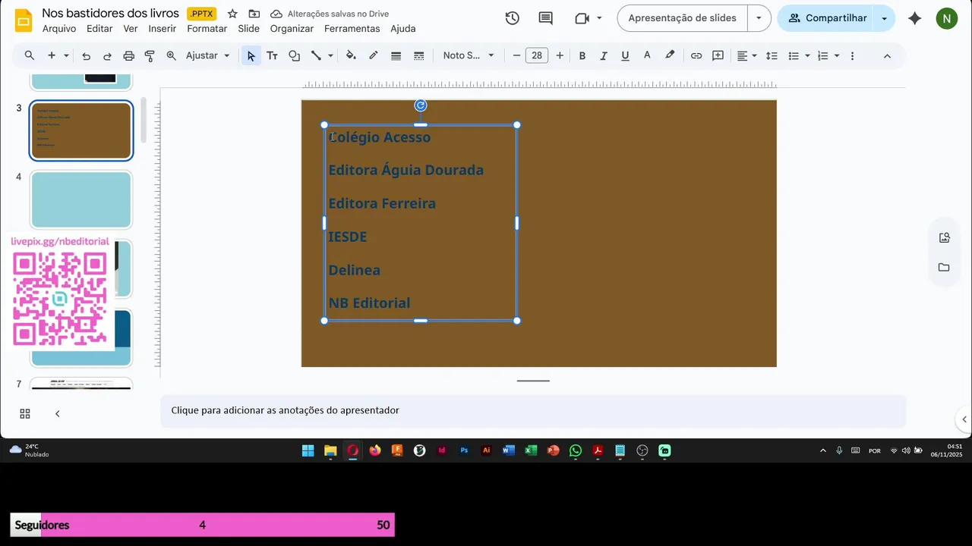Set the border dash style
This screenshot has width=972, height=546.
tap(418, 55)
